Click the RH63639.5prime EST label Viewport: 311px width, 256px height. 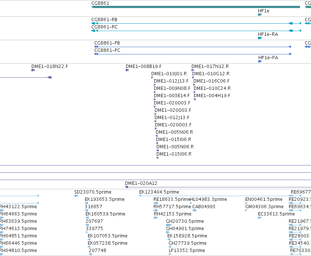point(18,221)
